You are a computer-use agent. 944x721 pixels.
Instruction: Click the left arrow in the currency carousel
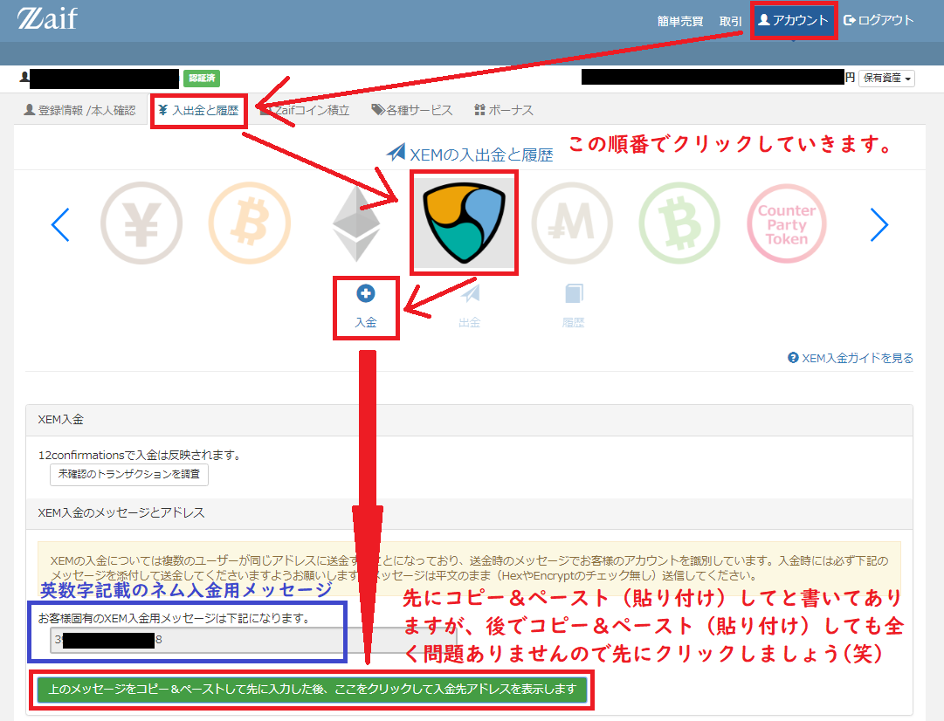point(60,223)
